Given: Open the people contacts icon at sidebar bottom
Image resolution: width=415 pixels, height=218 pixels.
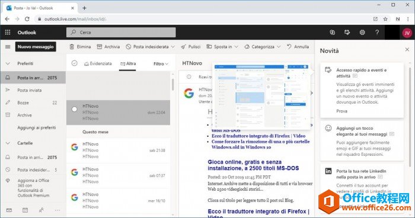Looking at the screenshot, I should click(x=41, y=210).
